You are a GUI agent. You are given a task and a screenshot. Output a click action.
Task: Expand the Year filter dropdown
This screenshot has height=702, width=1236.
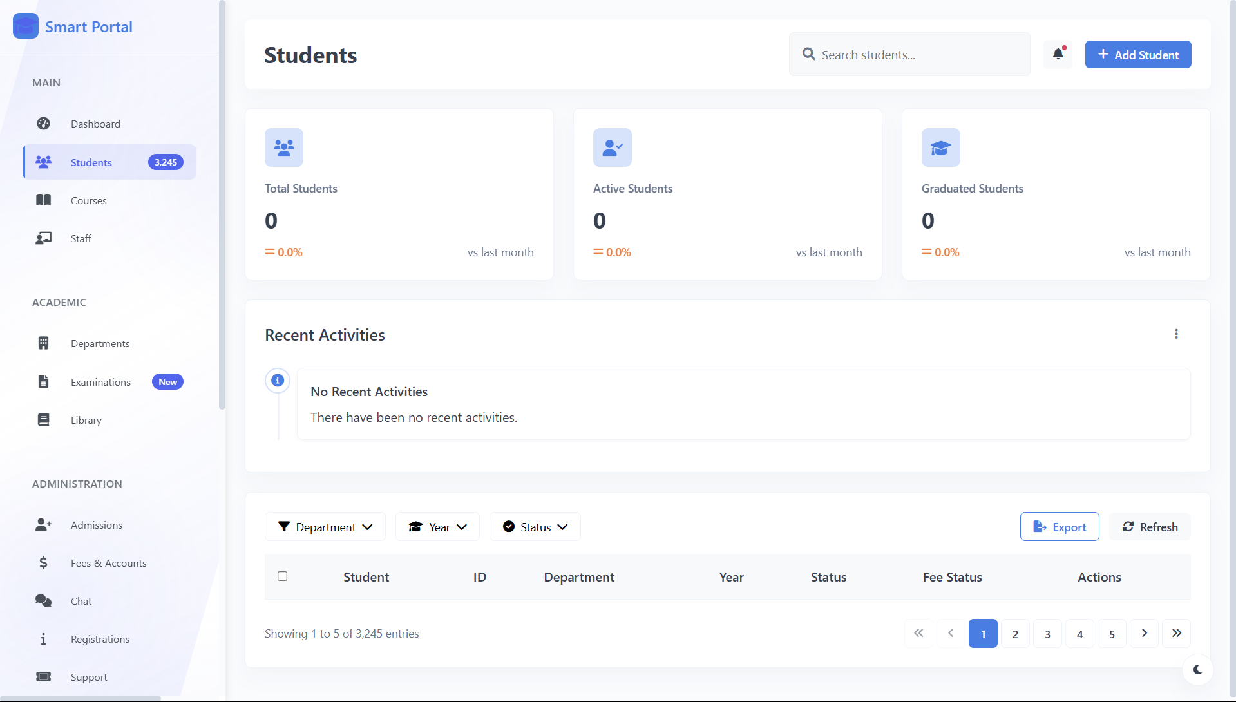click(437, 526)
